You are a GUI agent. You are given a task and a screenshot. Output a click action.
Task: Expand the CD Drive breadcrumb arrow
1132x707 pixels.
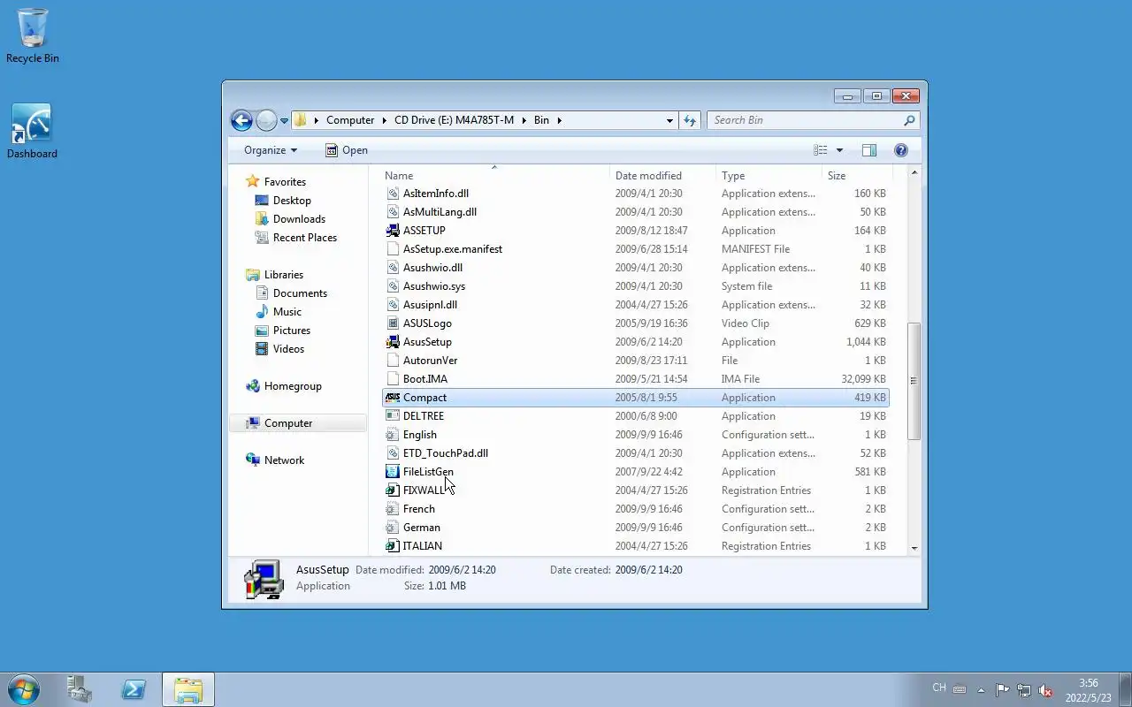tap(524, 120)
